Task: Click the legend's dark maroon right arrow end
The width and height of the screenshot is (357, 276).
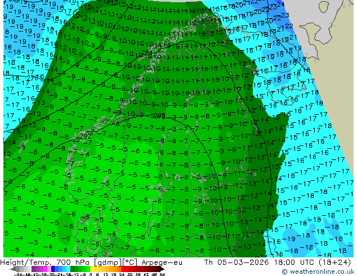Action: [x=162, y=269]
